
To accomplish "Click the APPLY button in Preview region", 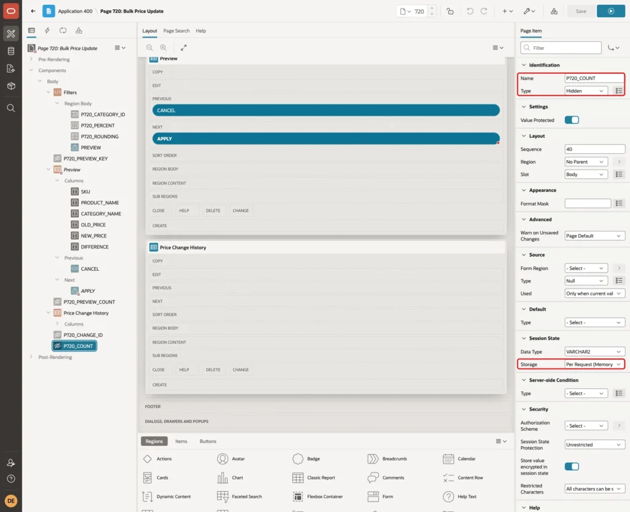I will [x=326, y=138].
